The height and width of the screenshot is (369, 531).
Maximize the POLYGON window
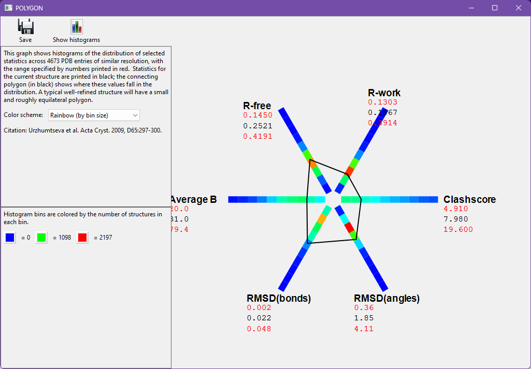click(495, 8)
